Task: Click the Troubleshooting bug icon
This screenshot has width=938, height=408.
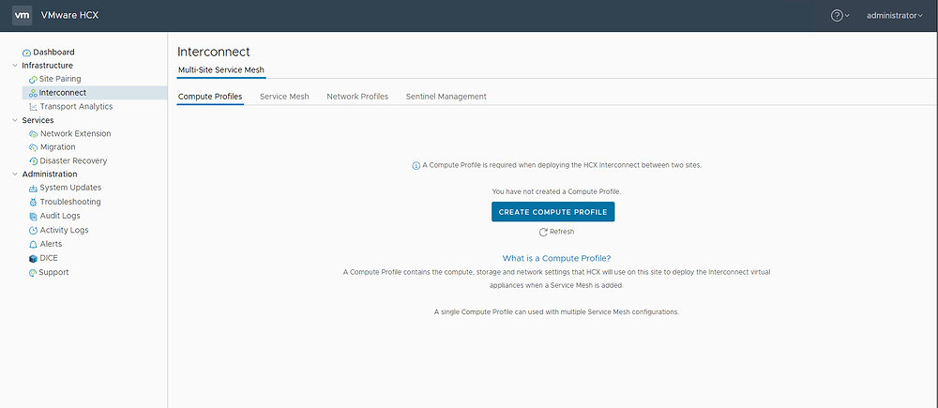Action: pyautogui.click(x=33, y=203)
